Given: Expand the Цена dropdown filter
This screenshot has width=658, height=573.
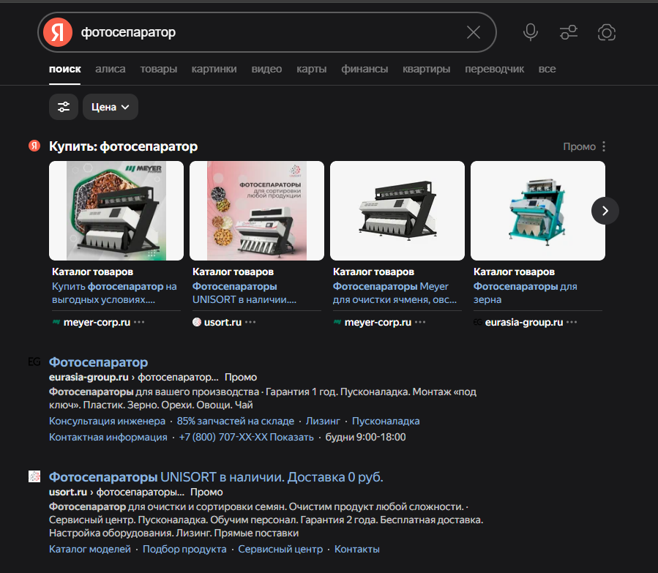Looking at the screenshot, I should click(x=111, y=107).
